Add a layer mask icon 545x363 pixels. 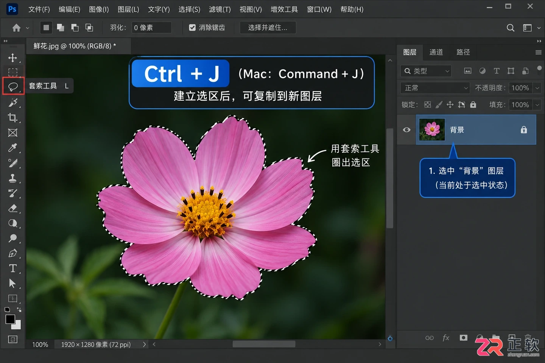(x=463, y=338)
